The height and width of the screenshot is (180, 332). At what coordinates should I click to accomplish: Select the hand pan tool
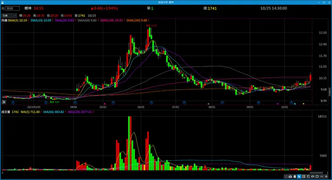tap(294, 176)
